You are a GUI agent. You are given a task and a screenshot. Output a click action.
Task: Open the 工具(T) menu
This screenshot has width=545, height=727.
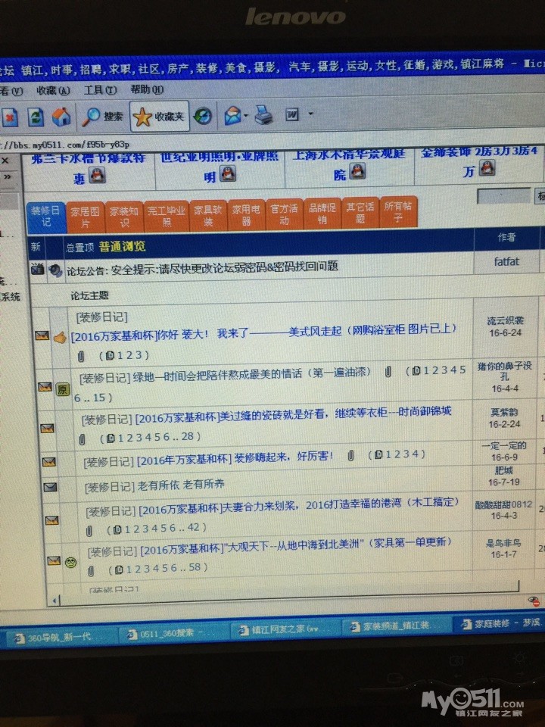99,90
